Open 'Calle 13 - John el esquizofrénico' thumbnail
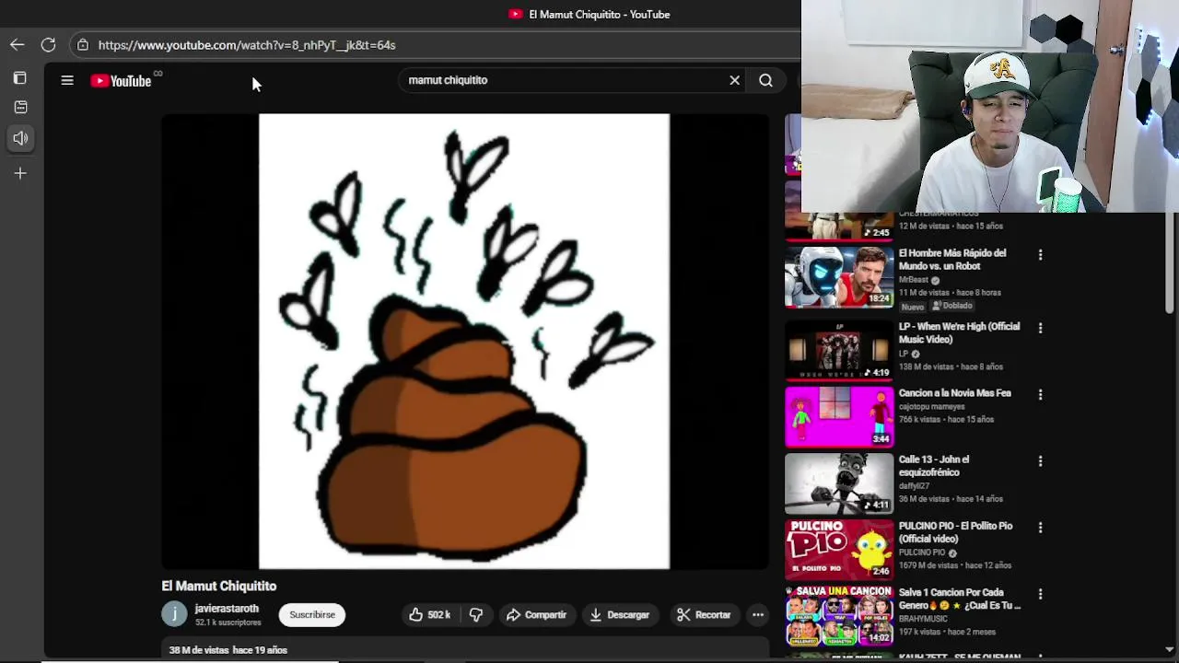 coord(839,483)
